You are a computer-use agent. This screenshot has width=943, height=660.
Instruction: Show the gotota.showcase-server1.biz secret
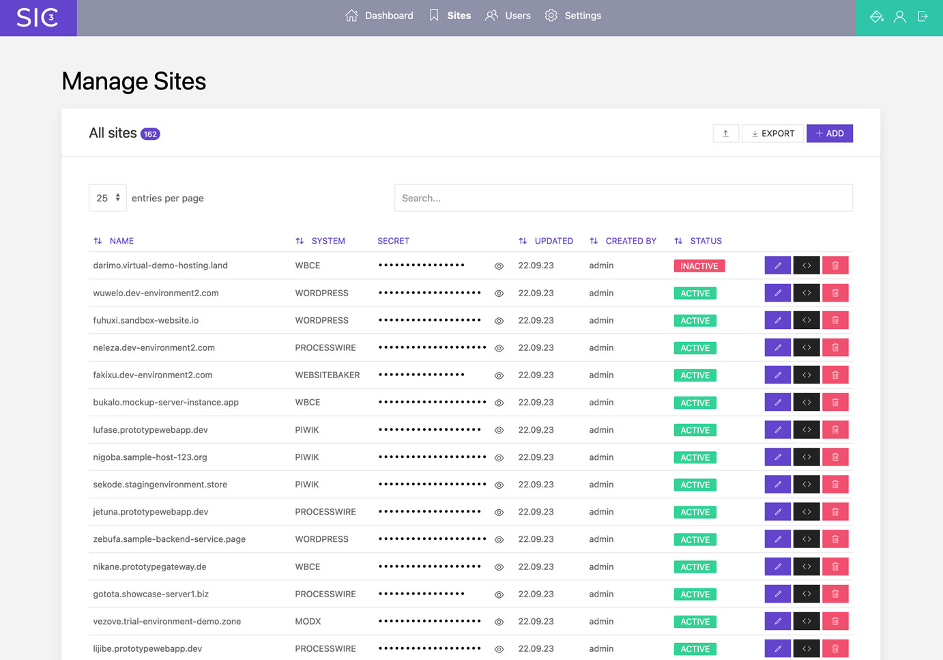499,594
